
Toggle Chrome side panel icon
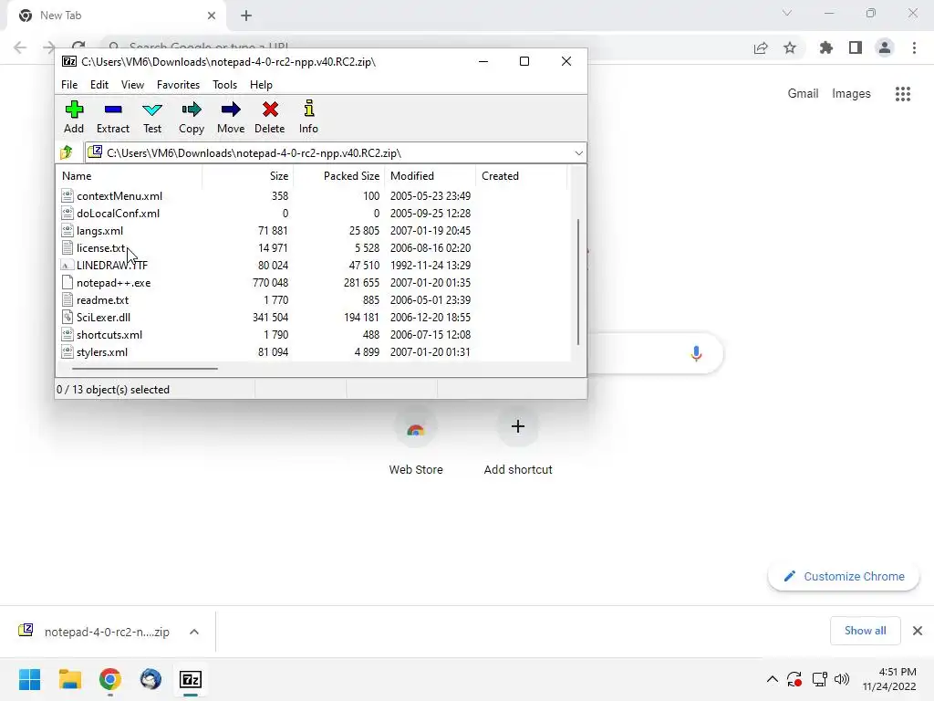coord(856,47)
